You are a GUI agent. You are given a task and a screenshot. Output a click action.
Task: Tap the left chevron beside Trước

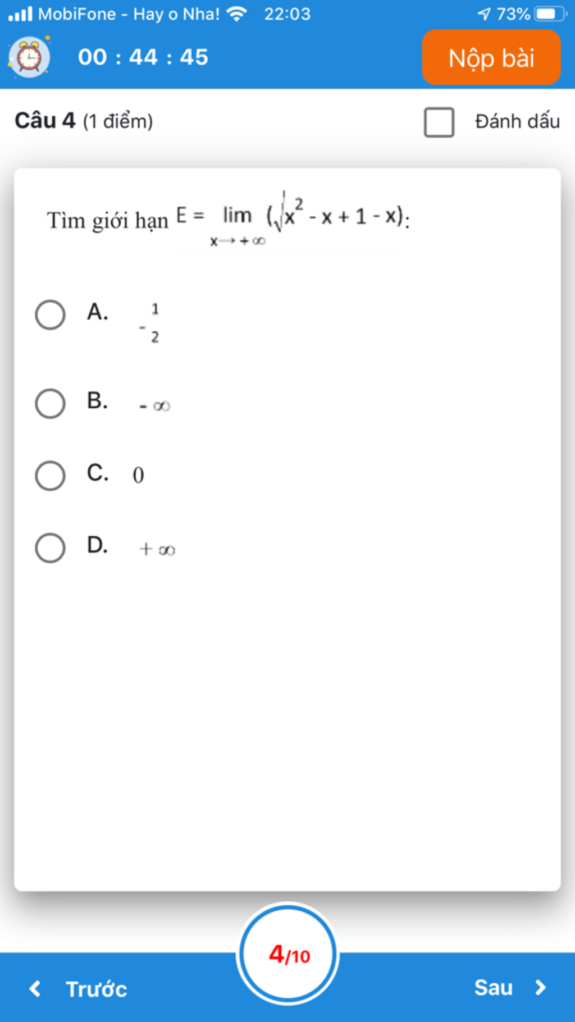click(x=35, y=988)
